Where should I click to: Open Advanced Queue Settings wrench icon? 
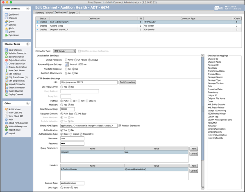pos(67,64)
